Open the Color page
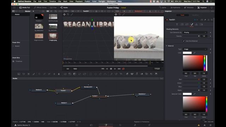 [120, 125]
